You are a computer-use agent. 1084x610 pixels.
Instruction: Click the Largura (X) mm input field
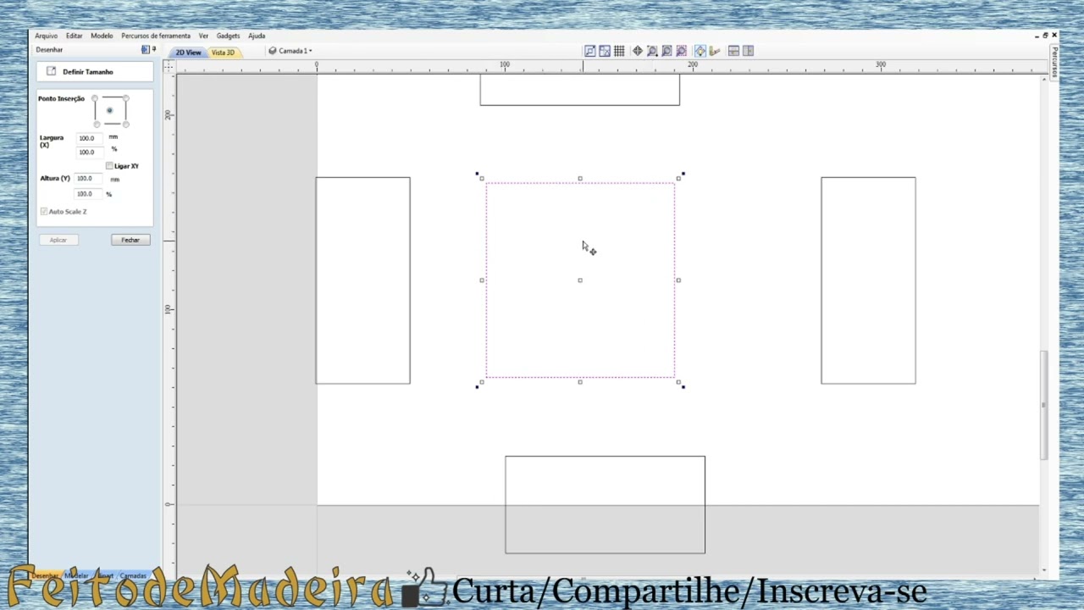[x=88, y=138]
